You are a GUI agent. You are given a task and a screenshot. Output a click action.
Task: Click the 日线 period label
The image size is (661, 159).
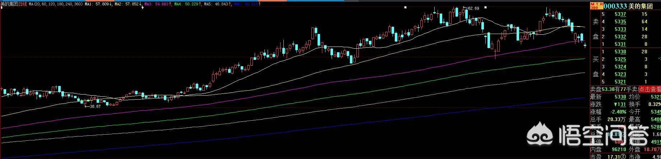click(23, 4)
